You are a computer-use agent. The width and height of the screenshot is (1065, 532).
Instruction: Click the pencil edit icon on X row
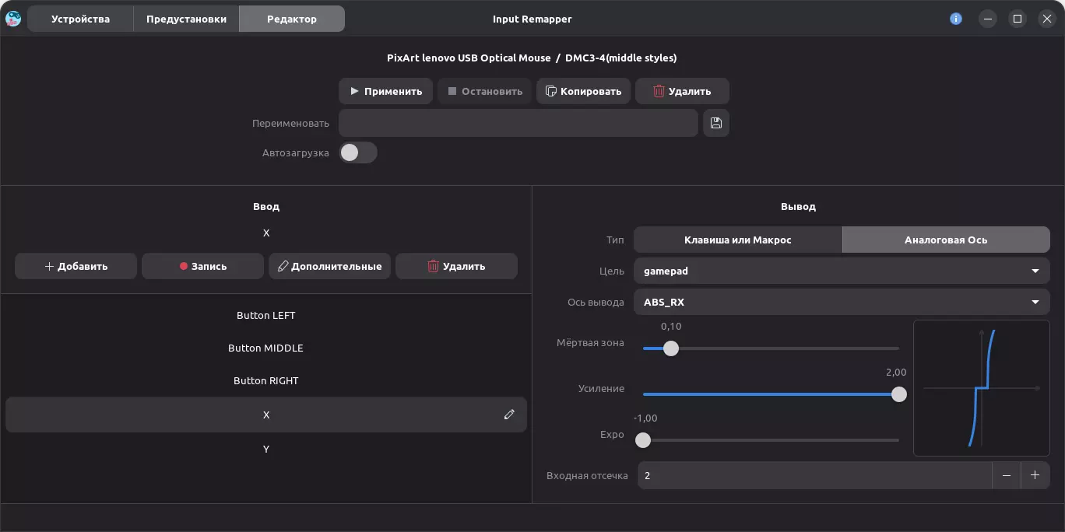509,415
